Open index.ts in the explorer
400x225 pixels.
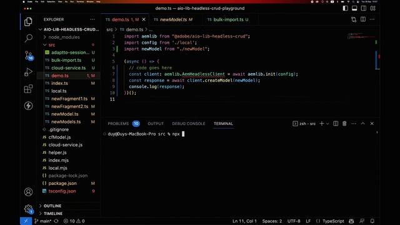69,83
